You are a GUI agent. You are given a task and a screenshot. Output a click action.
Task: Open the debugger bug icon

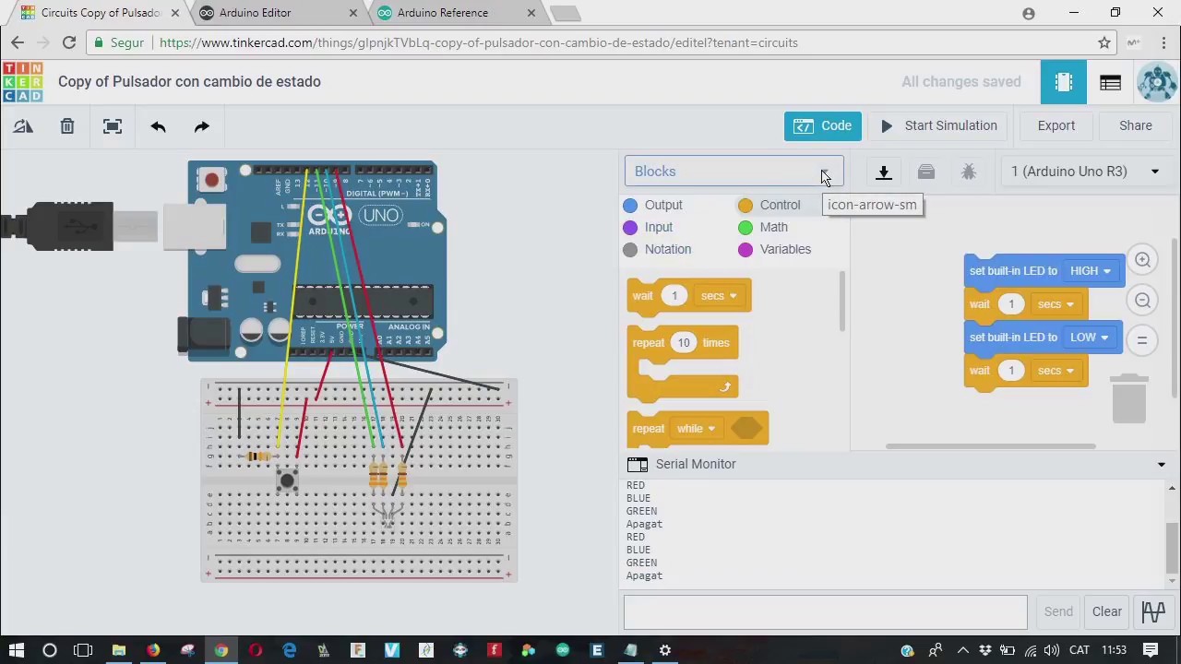[969, 172]
